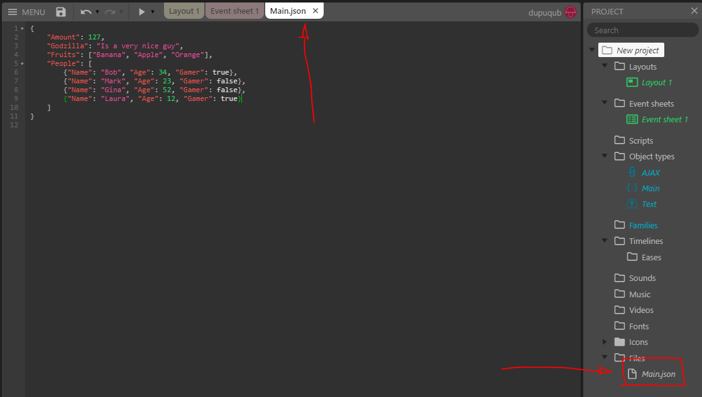Switch to the Event sheet 1 tab
The width and height of the screenshot is (702, 397).
[234, 11]
